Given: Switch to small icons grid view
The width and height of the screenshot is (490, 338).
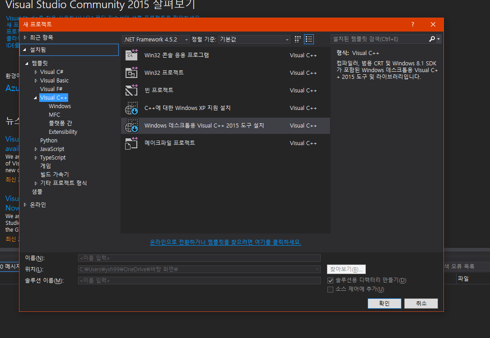Looking at the screenshot, I should (298, 39).
